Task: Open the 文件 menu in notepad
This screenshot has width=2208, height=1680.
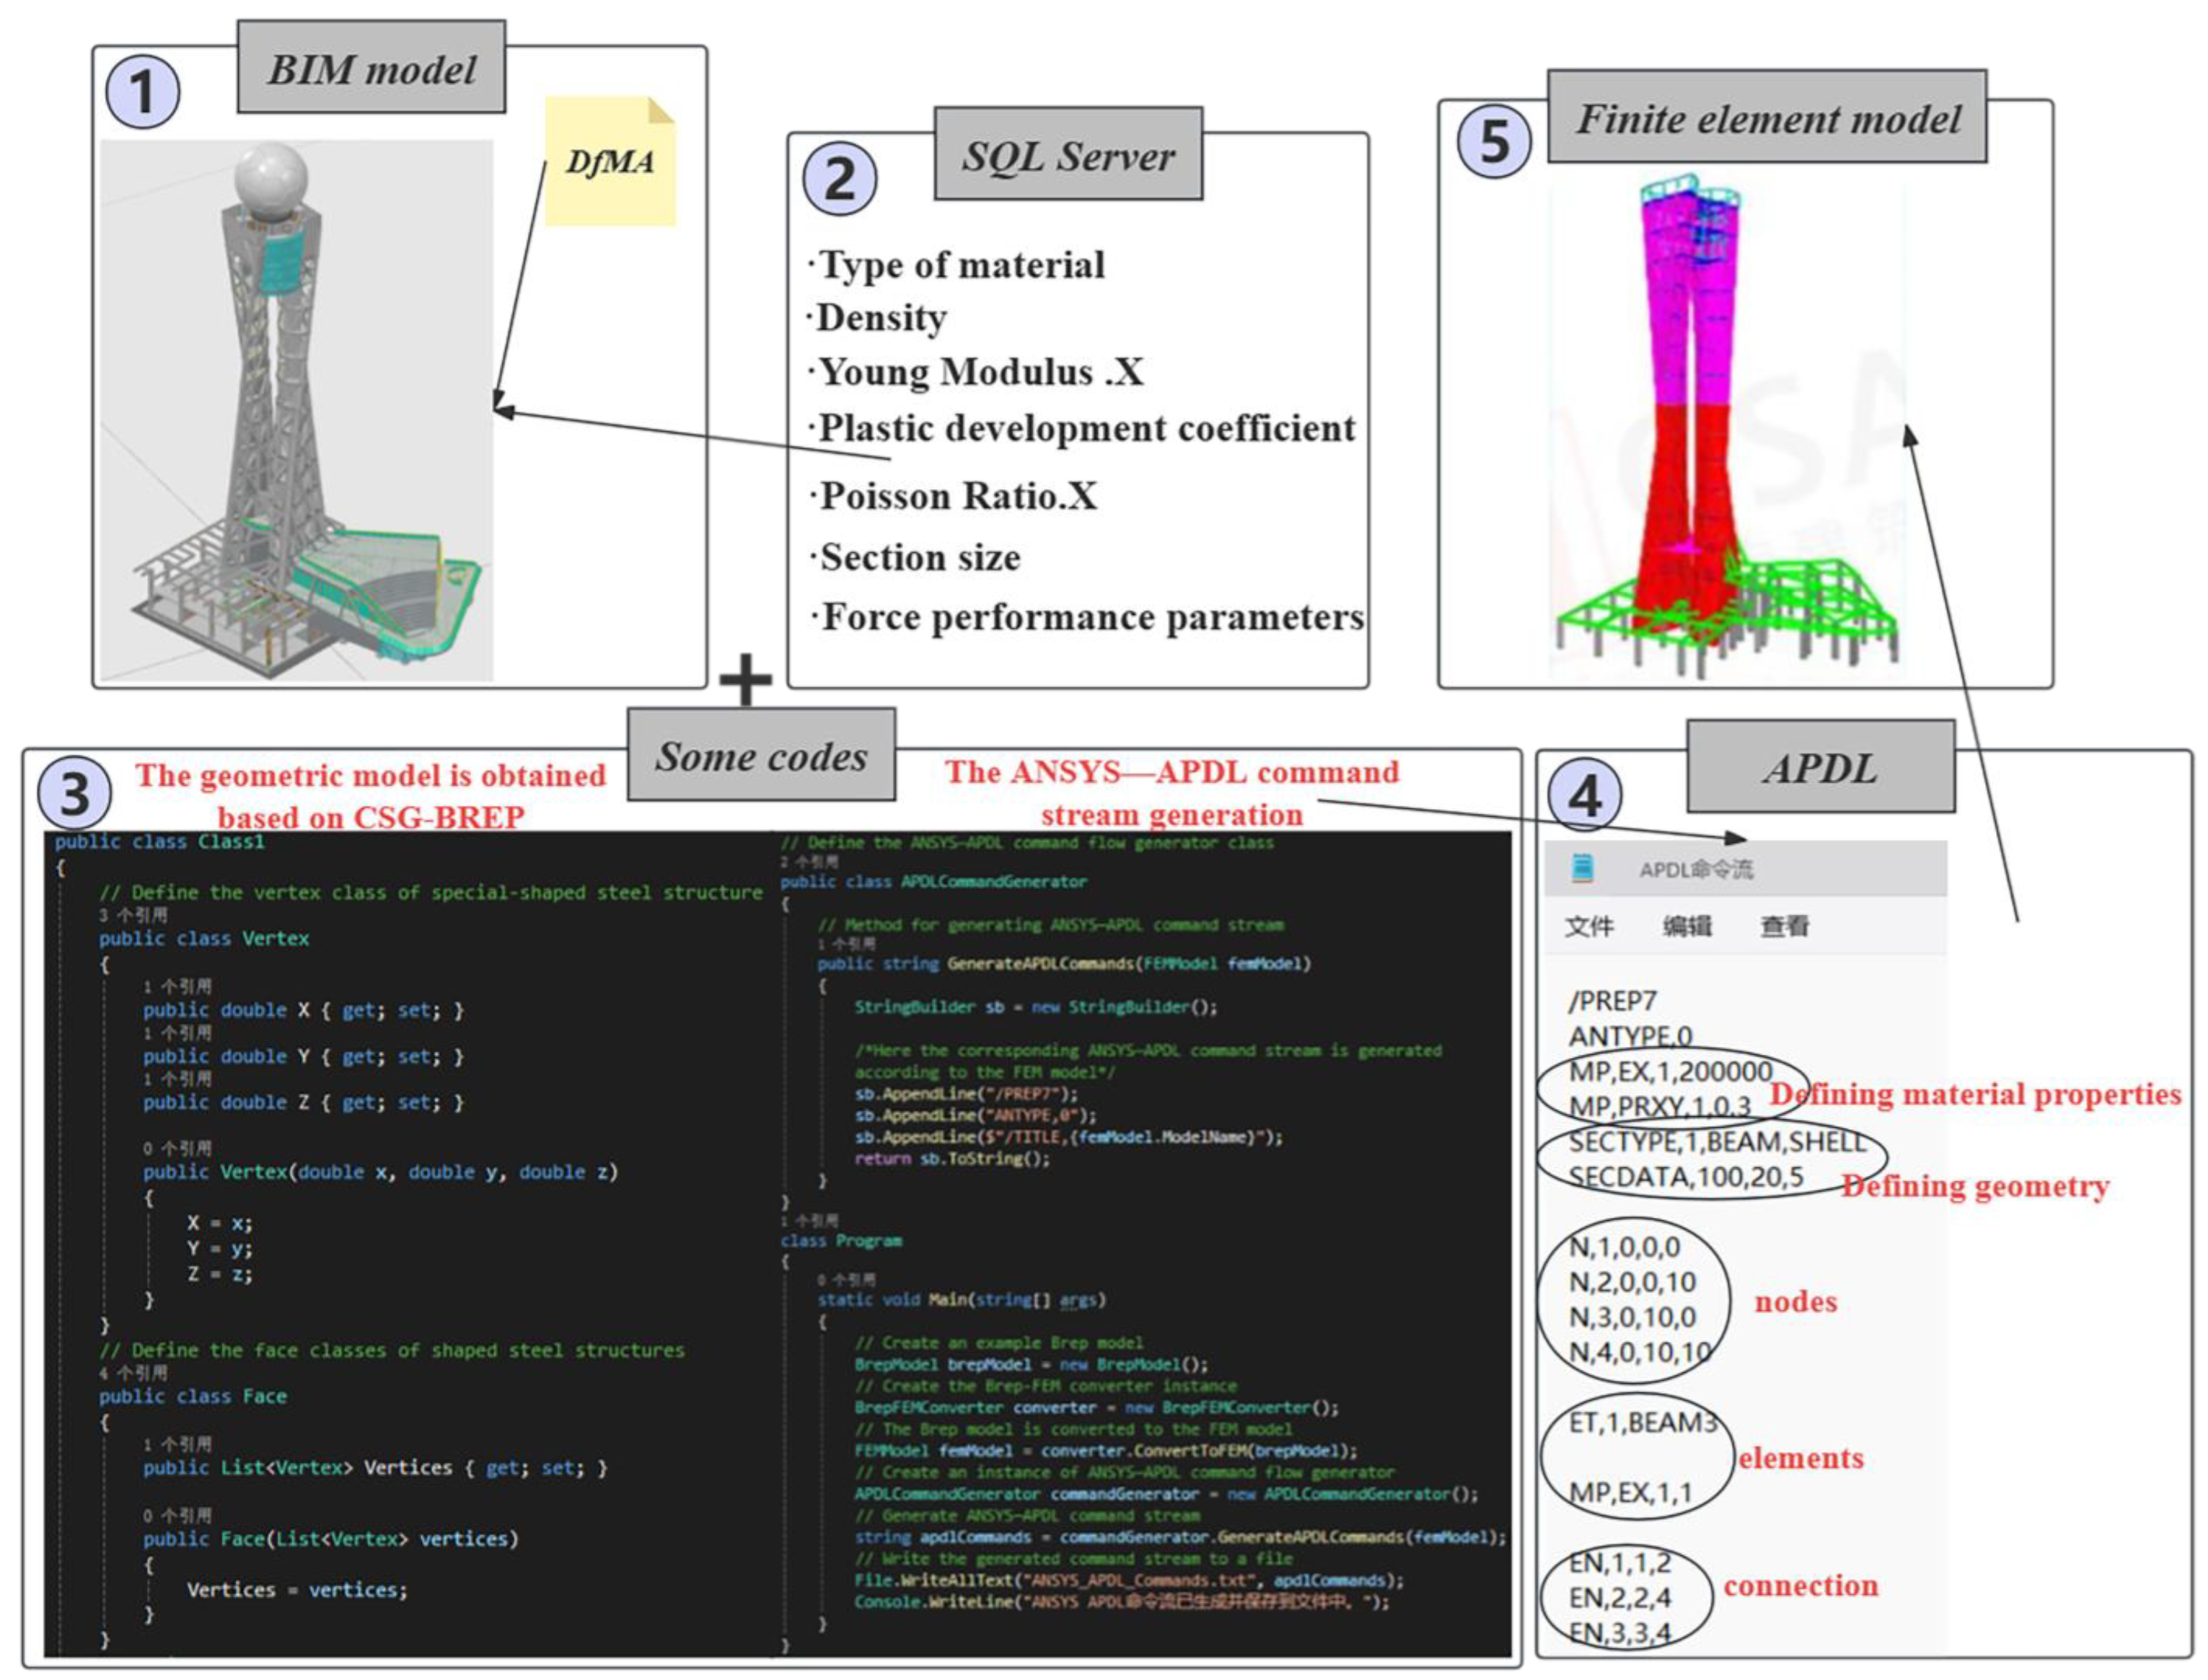Action: pyautogui.click(x=1589, y=926)
